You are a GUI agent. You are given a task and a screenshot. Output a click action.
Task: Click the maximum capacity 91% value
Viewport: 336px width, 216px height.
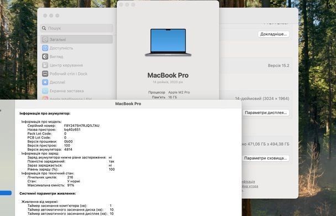click(x=71, y=186)
